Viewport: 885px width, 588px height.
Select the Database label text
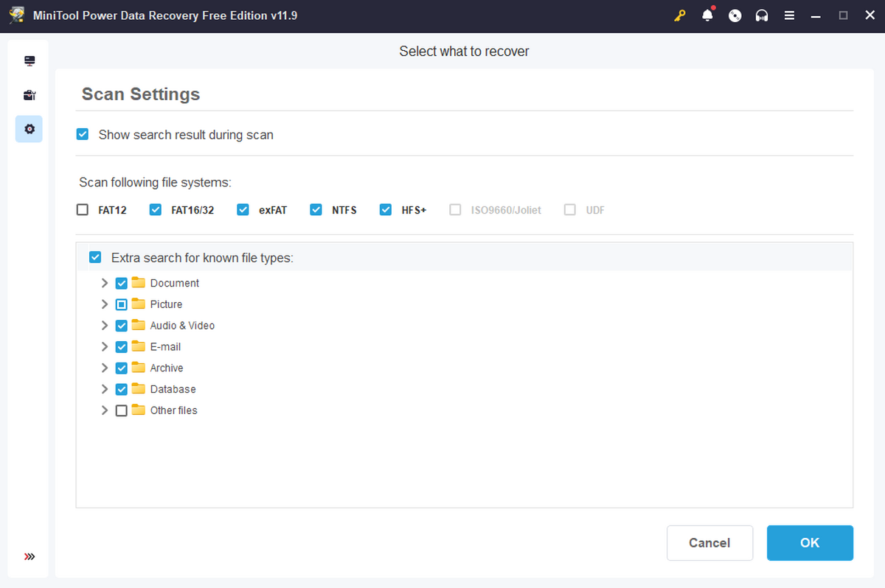tap(173, 390)
